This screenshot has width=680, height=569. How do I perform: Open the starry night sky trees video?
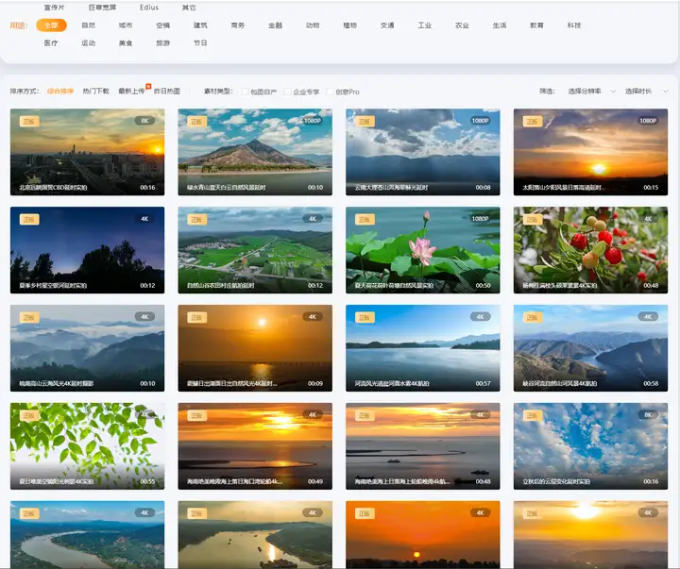[x=87, y=250]
